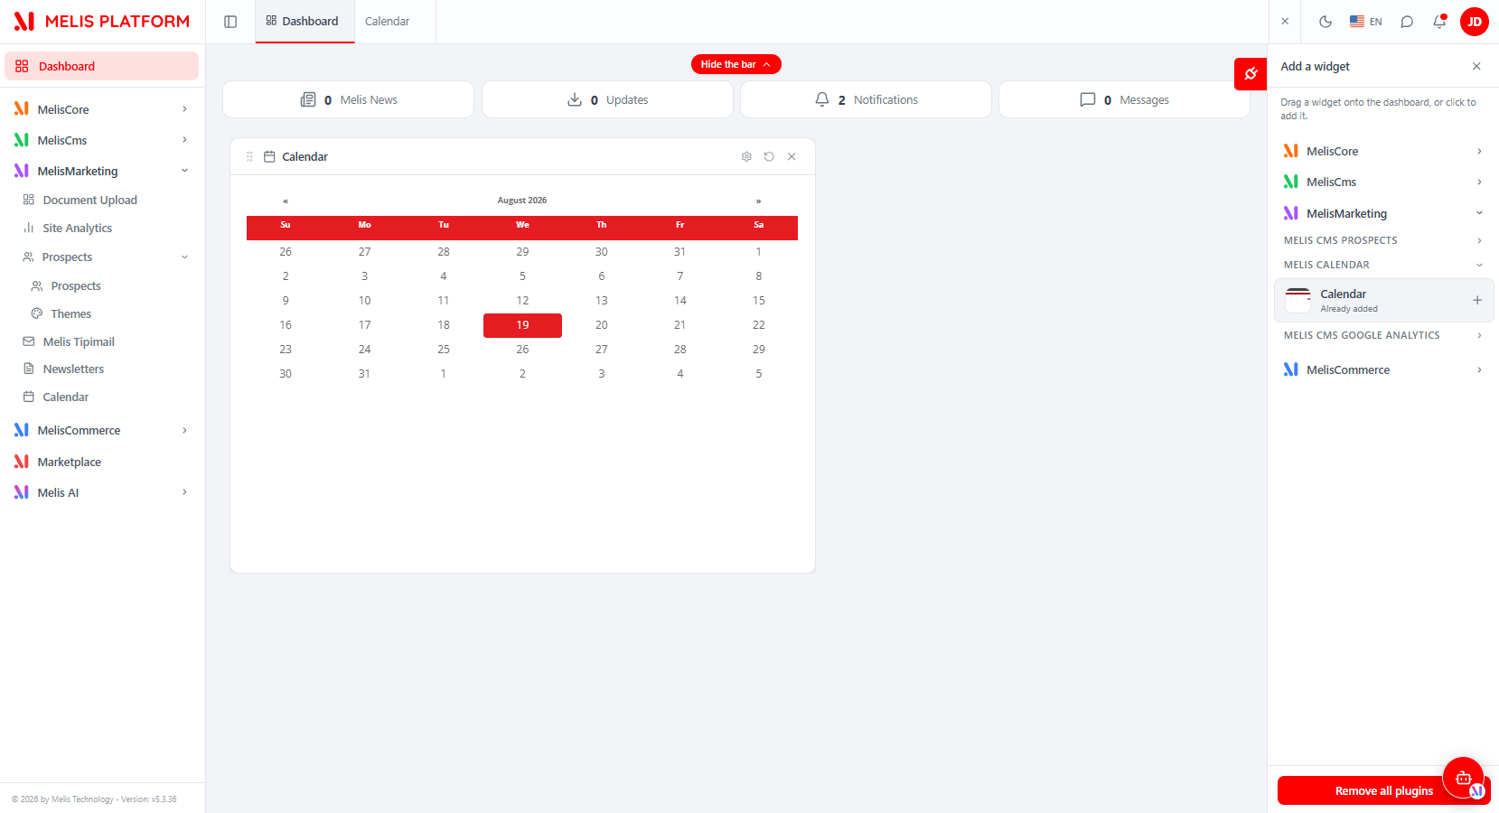Go to next month in calendar

[x=758, y=201]
